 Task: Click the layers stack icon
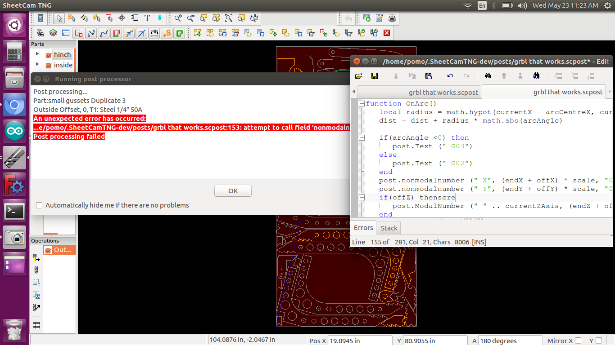[53, 33]
